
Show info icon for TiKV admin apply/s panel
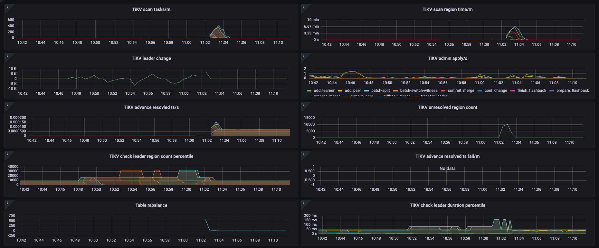pos(303,56)
